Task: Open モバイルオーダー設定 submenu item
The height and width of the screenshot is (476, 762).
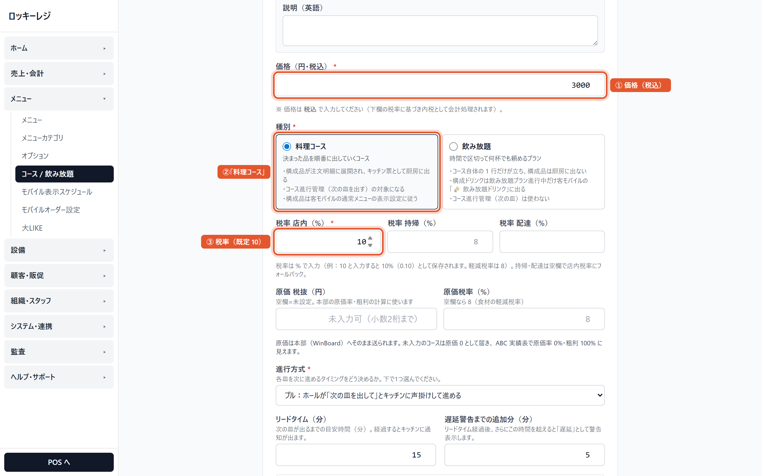Action: coord(64,210)
